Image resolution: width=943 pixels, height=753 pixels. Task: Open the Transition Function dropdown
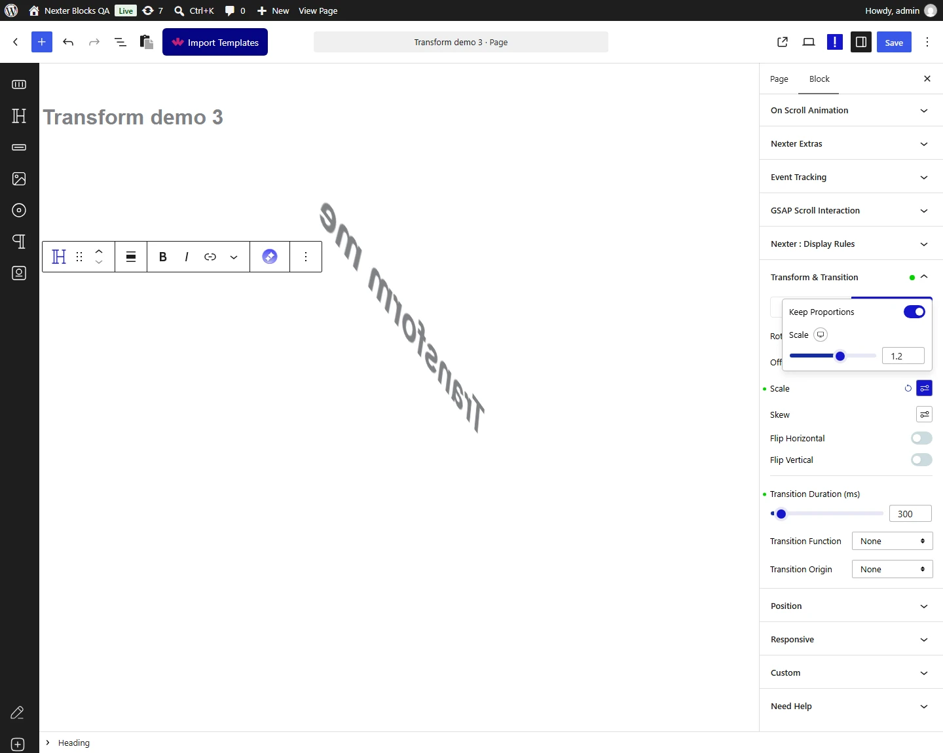click(x=892, y=541)
